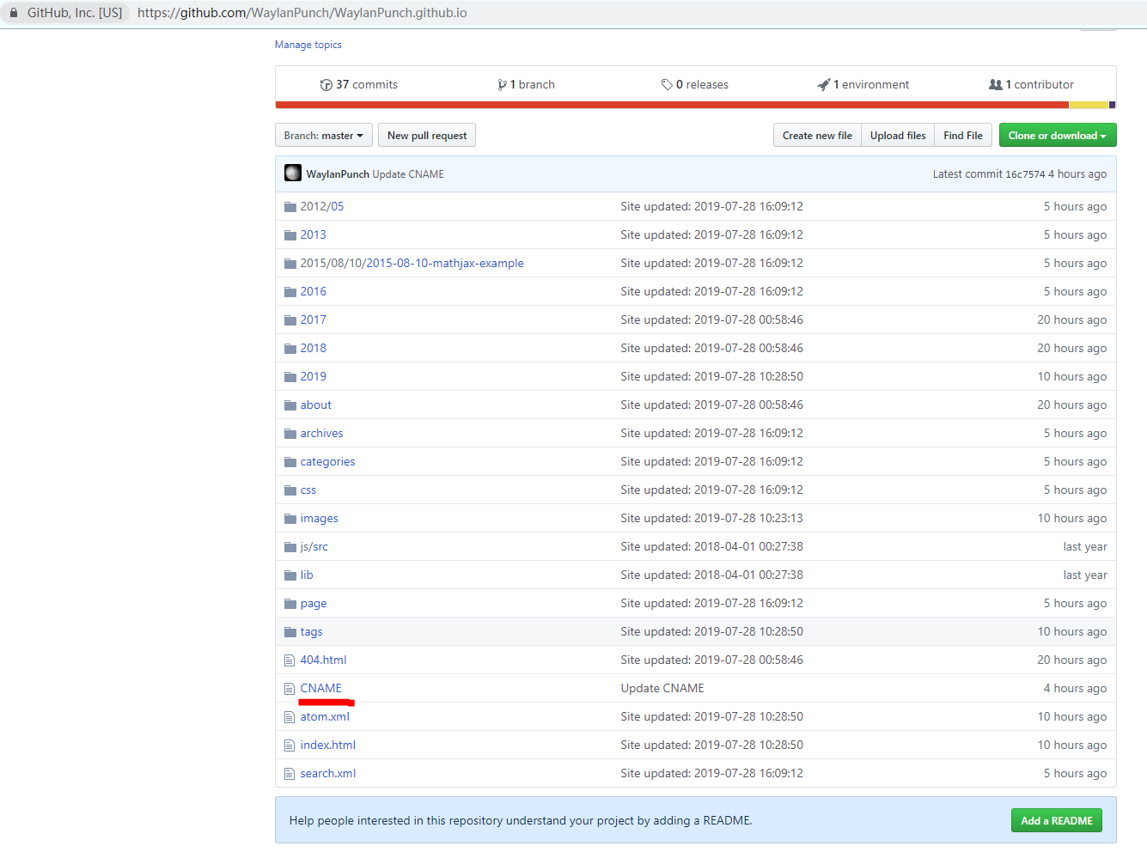Viewport: 1147px width, 852px height.
Task: Click the WaylanPunch author name
Action: tap(338, 174)
